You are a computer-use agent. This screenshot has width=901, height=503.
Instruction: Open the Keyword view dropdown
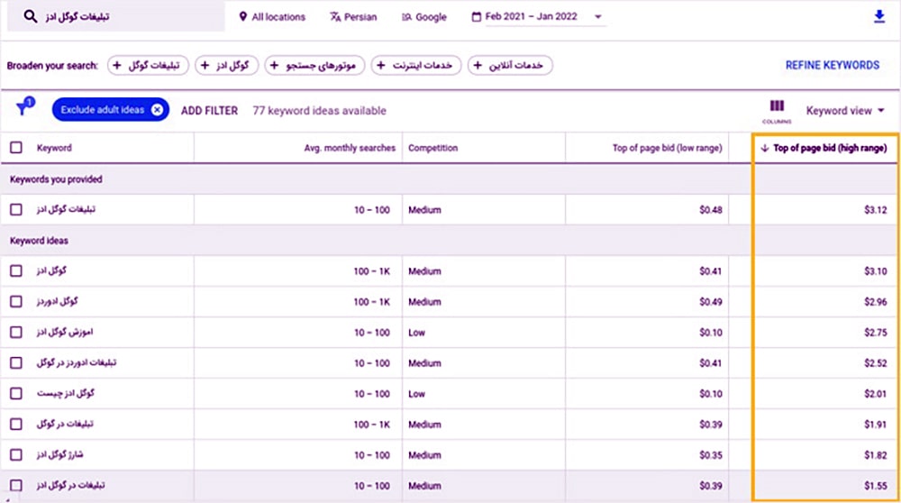(x=845, y=110)
